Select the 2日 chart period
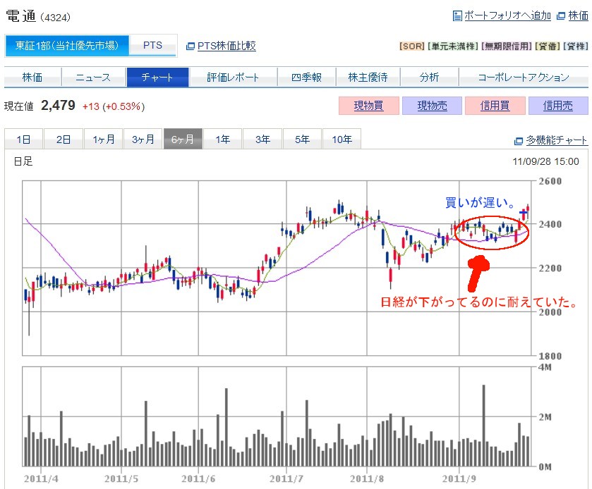The height and width of the screenshot is (489, 592). [64, 139]
